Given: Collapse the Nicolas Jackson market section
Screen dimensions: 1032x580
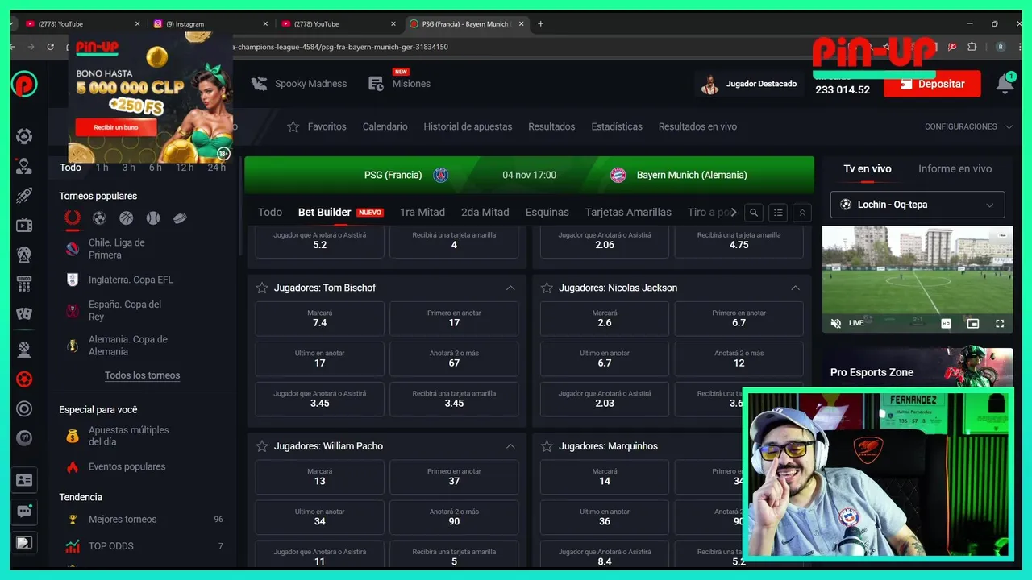Looking at the screenshot, I should 795,288.
